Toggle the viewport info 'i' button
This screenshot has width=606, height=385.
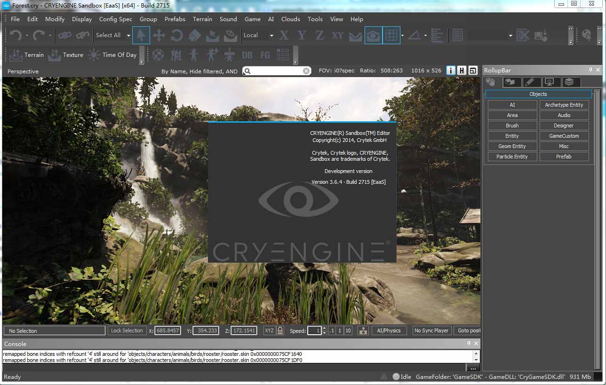coord(451,71)
